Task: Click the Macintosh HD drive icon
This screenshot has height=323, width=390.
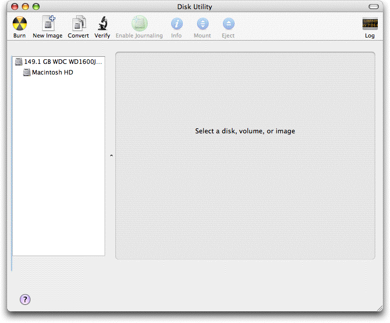Action: point(26,73)
